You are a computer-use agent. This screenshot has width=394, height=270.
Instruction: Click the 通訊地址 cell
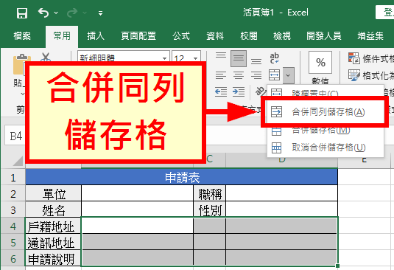tap(53, 243)
